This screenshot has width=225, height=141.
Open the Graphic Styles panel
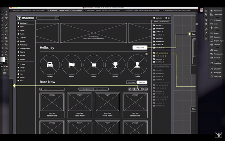click(217, 41)
